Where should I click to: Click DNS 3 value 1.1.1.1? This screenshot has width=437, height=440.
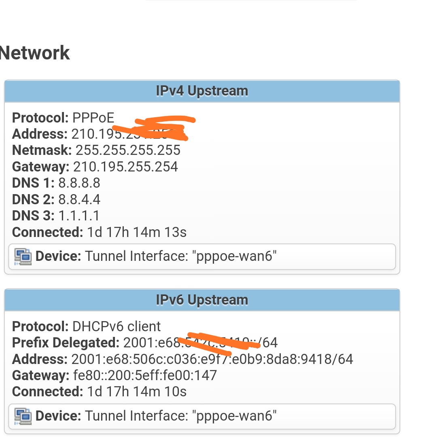pos(79,216)
